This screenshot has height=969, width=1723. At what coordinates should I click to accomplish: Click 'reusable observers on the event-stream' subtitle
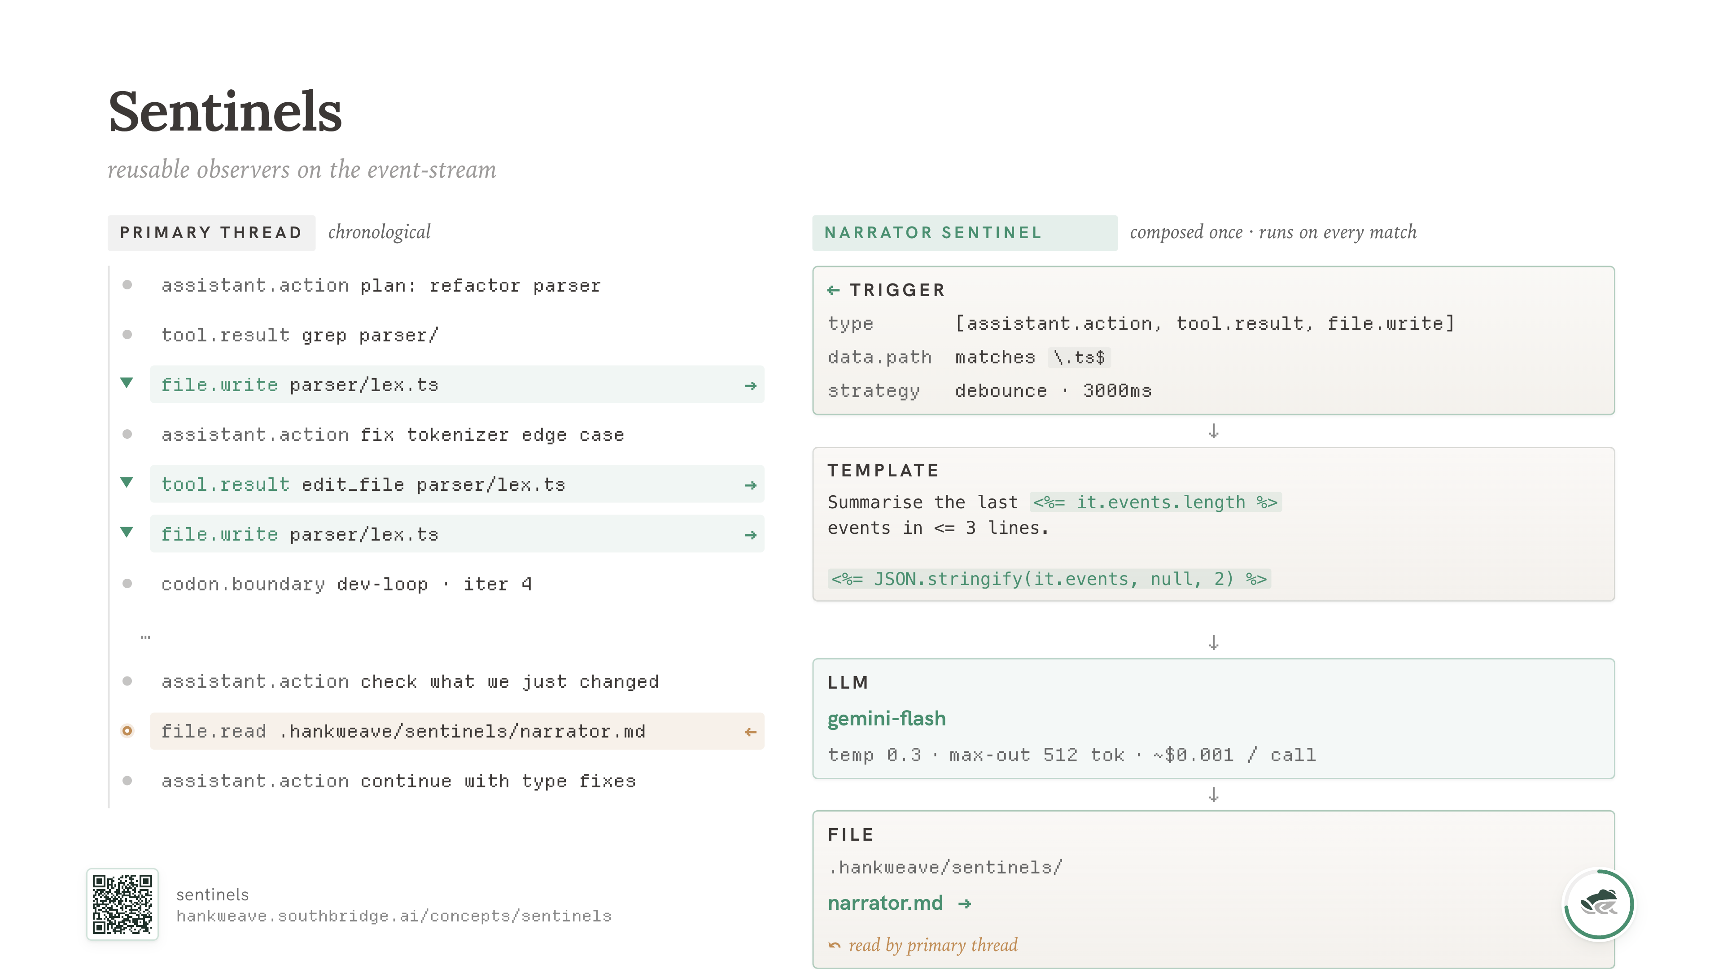[x=302, y=169]
